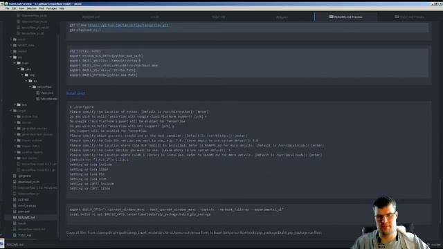This screenshot has width=443, height=249.
Task: Expand the test folder arrow
Action: (x=15, y=104)
